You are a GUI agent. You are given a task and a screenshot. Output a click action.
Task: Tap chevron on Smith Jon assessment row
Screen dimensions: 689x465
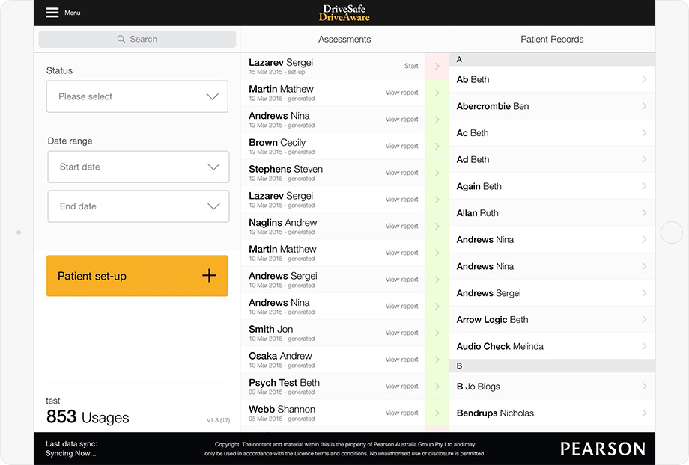pos(437,333)
